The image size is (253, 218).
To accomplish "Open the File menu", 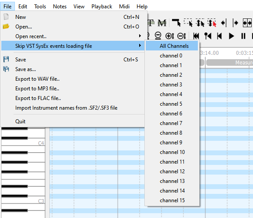I will pos(7,7).
